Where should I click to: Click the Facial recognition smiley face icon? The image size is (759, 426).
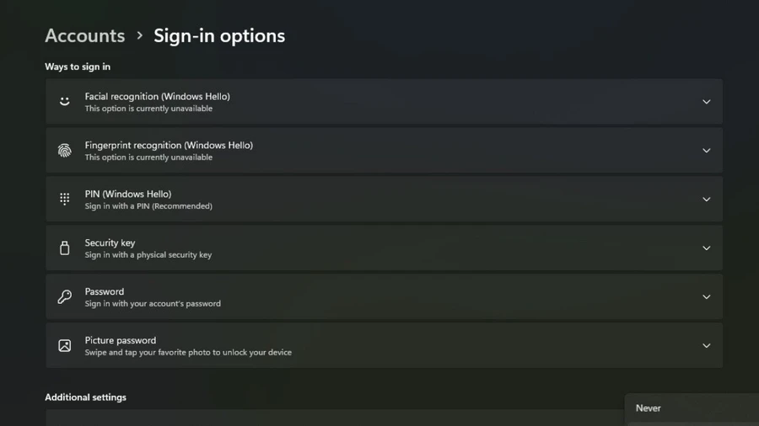point(64,101)
